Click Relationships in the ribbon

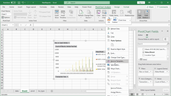[130, 13]
